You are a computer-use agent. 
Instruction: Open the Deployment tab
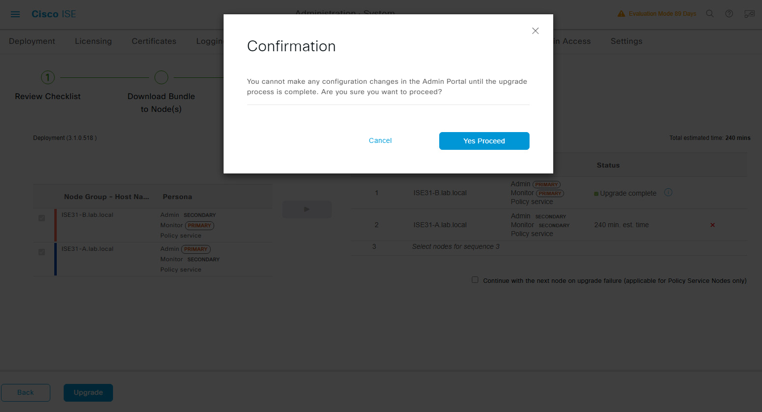[32, 41]
